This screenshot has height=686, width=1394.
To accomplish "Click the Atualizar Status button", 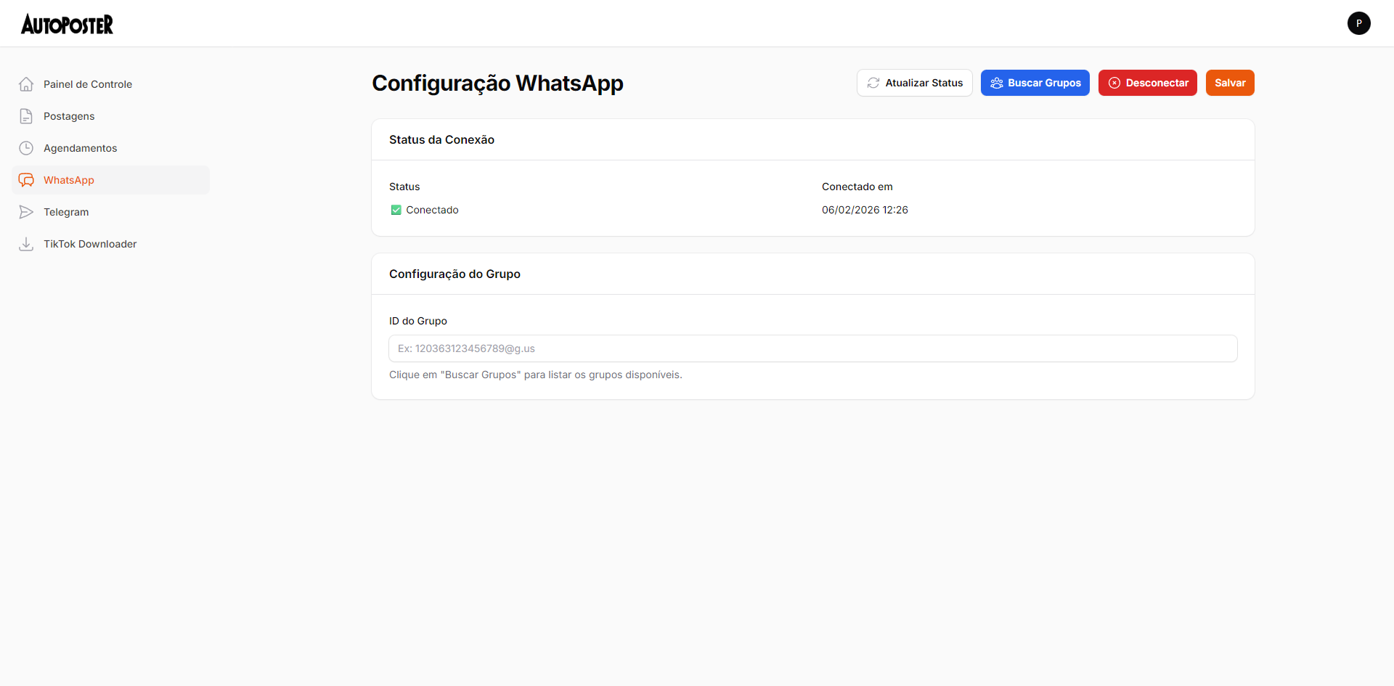I will (914, 83).
